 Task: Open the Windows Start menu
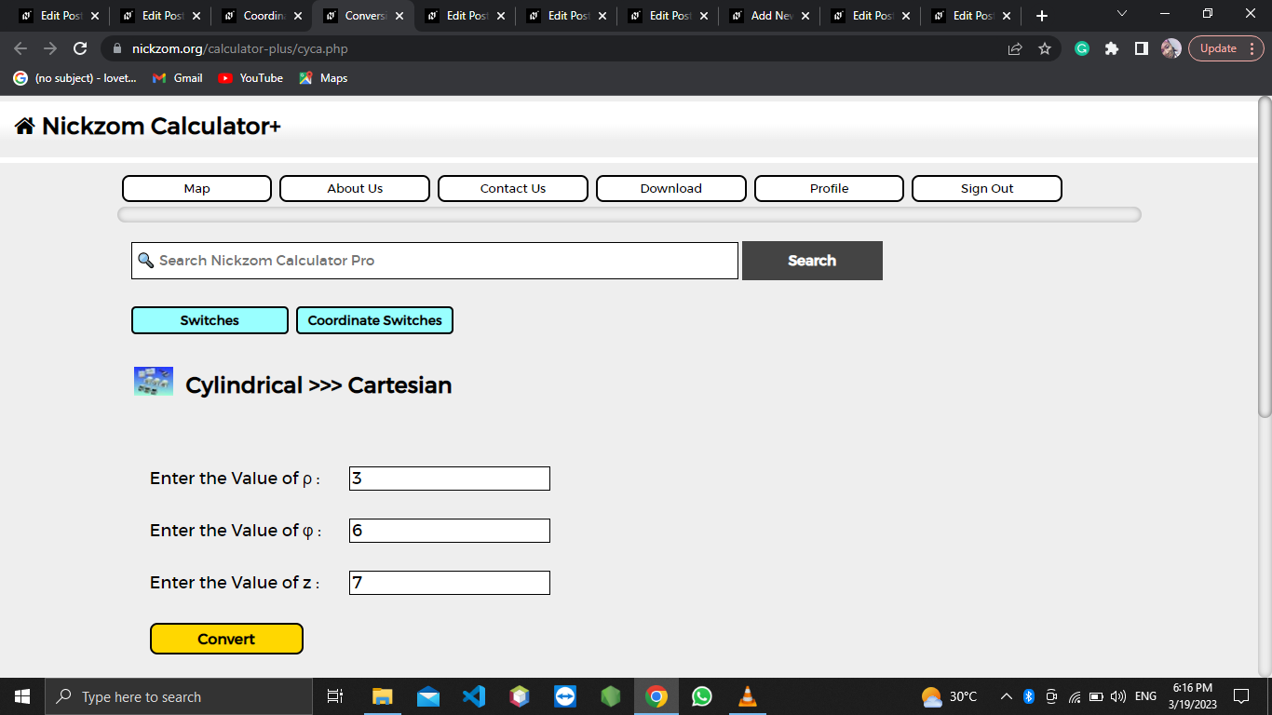pyautogui.click(x=22, y=696)
